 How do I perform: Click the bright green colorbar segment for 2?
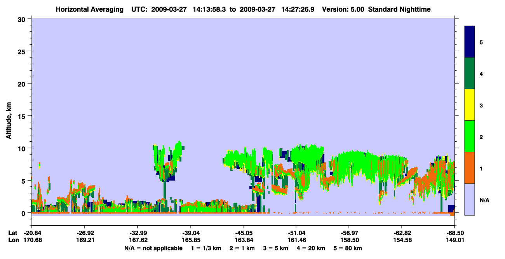click(x=470, y=136)
